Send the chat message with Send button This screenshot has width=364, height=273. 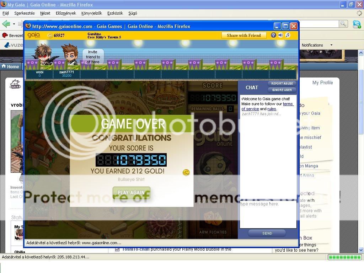[267, 233]
